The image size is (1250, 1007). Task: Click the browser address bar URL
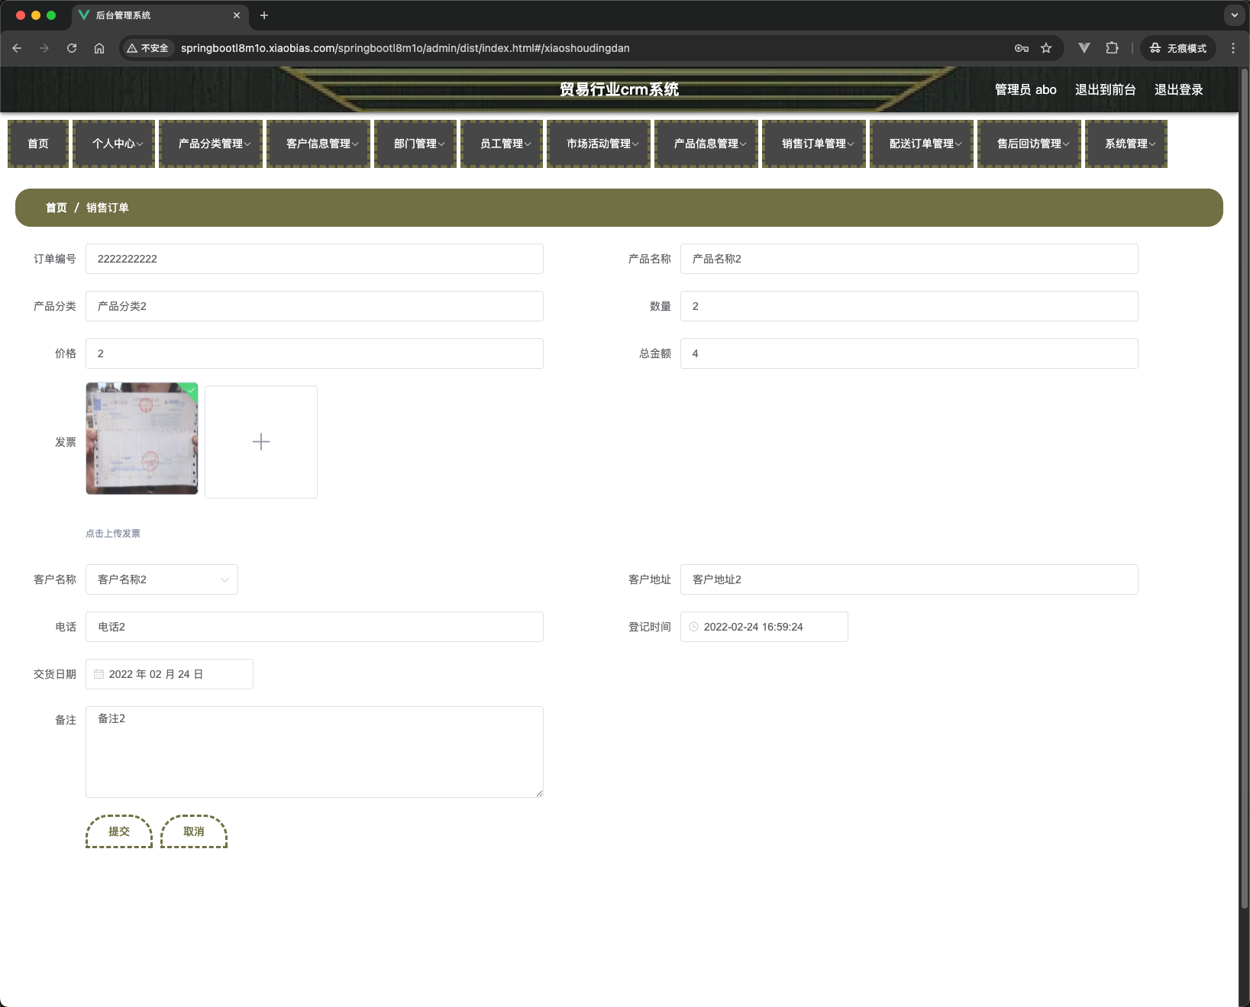[x=405, y=48]
